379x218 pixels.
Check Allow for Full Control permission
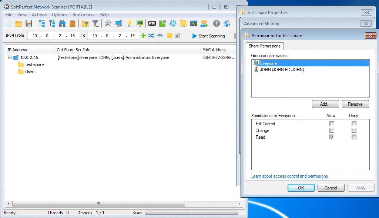[332, 124]
